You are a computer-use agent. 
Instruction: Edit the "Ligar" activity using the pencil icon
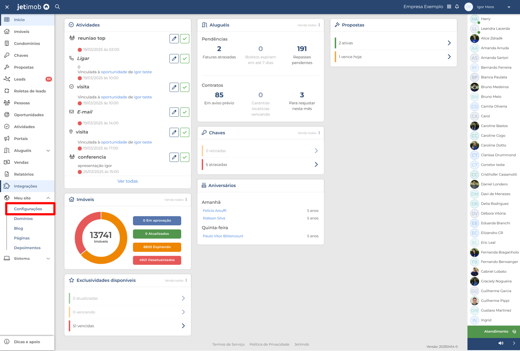[x=174, y=58]
